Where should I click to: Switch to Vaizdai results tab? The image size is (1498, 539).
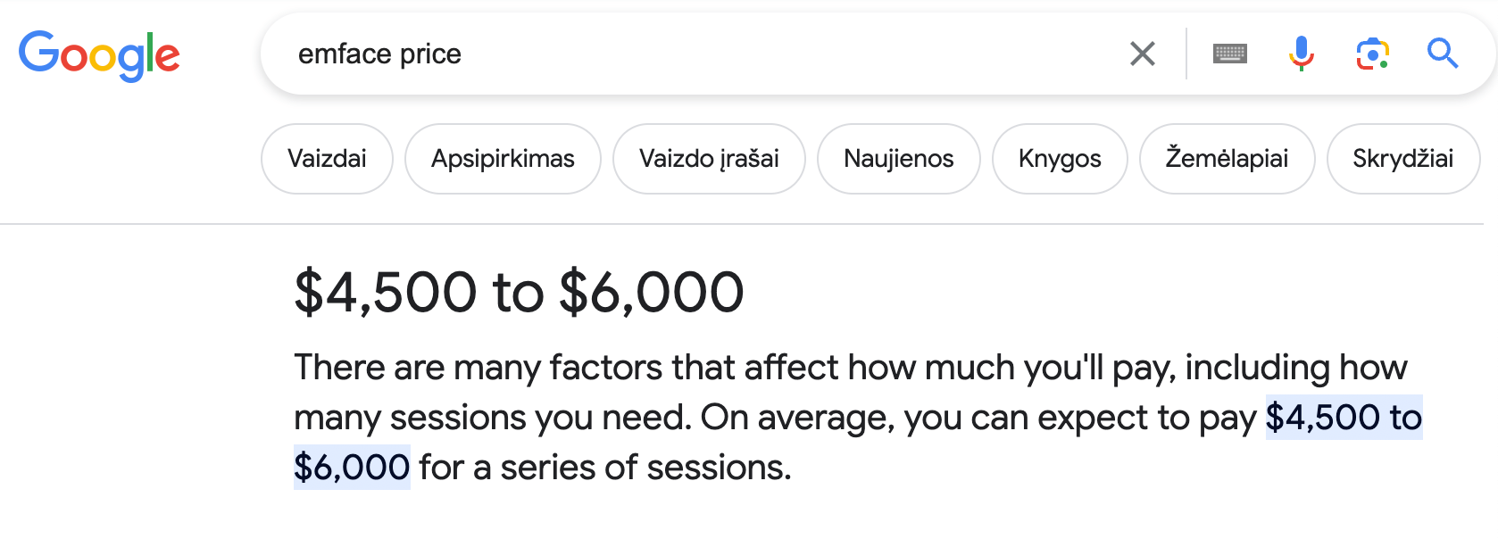coord(327,159)
